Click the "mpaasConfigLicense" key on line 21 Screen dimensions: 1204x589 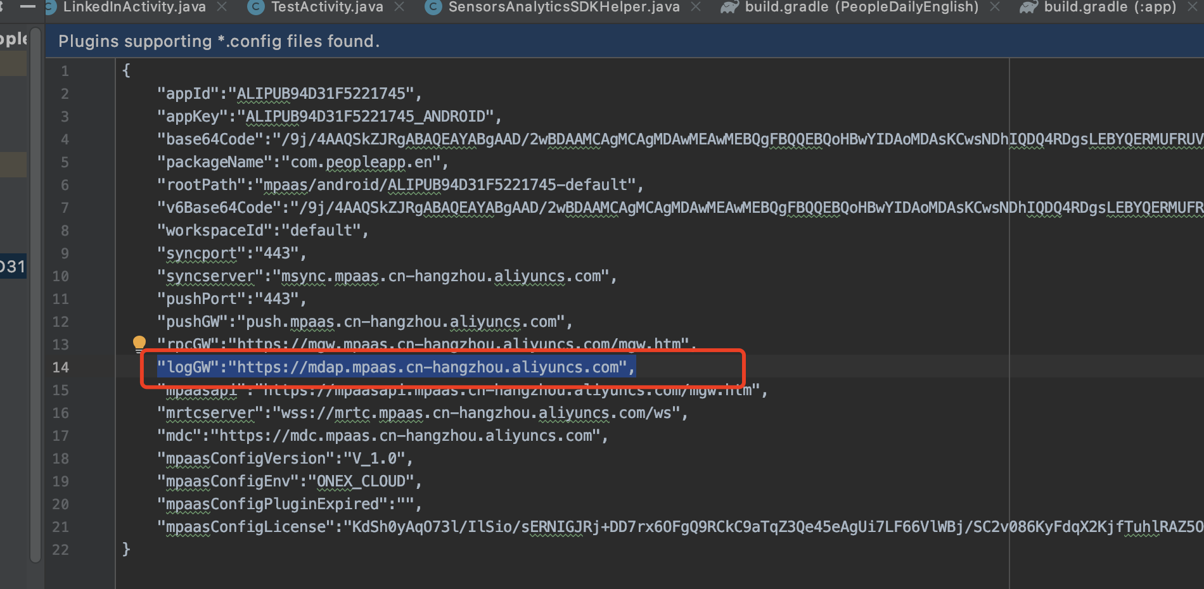point(246,527)
